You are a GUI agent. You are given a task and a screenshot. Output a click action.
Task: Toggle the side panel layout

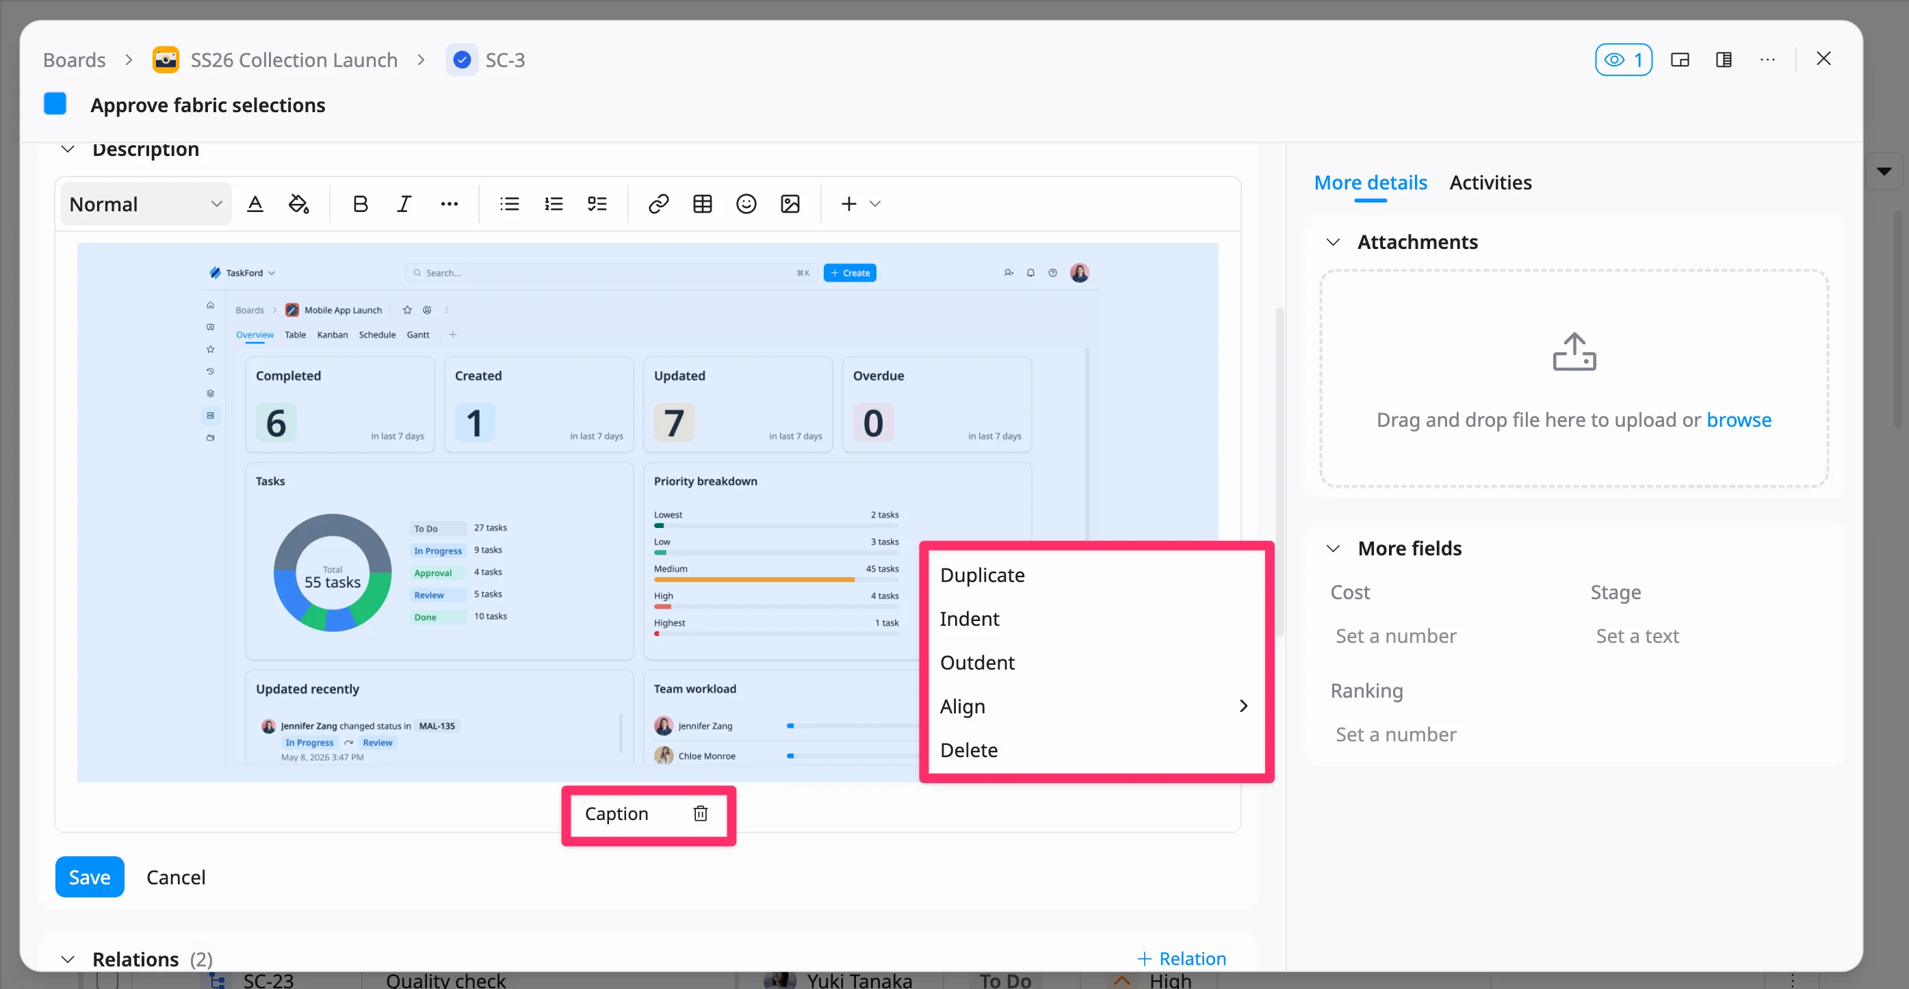click(1724, 60)
